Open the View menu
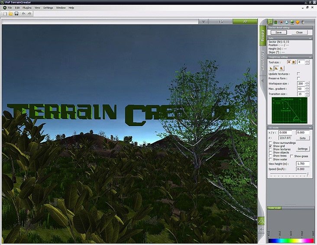 pyautogui.click(x=37, y=8)
